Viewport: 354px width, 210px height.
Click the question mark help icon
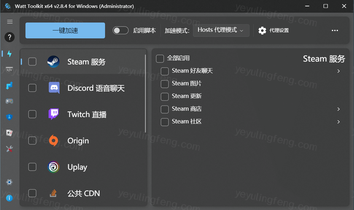[10, 37]
